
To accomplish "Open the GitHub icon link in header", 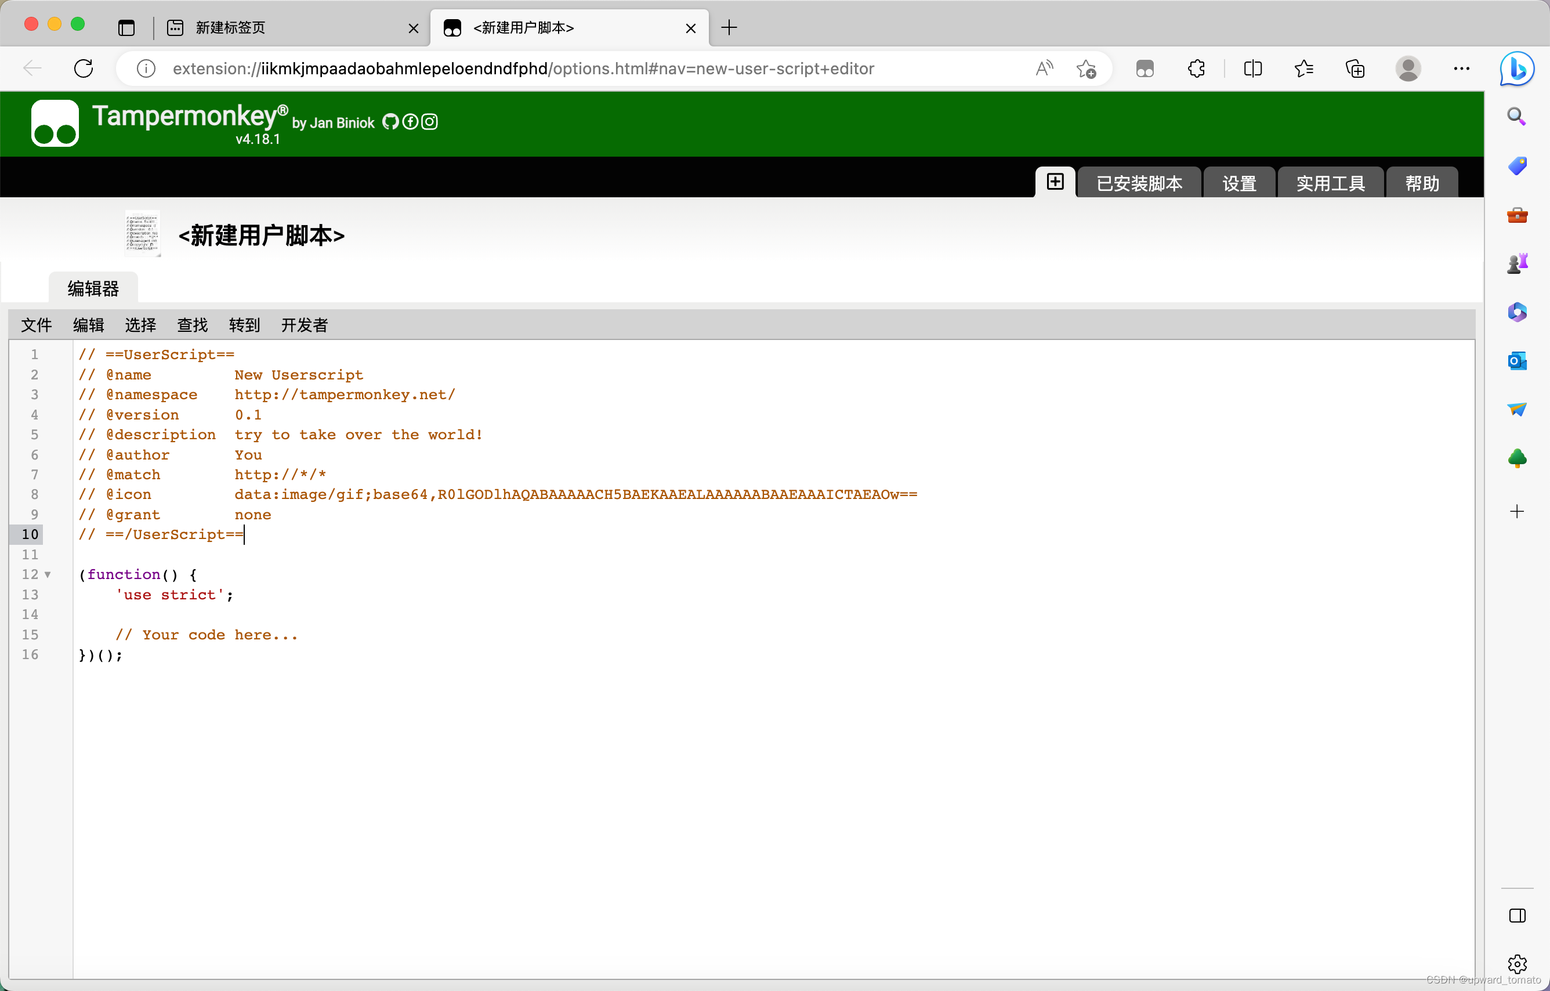I will (390, 122).
